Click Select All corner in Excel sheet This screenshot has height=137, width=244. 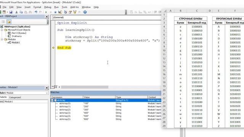165,11
